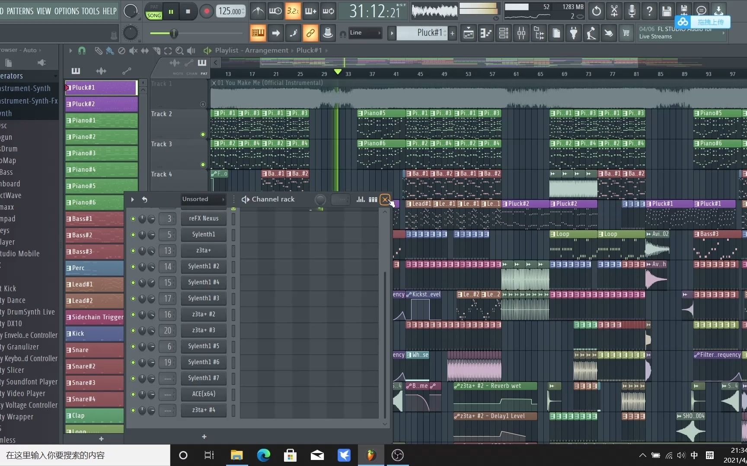
Task: Expand the pattern selector arrow beside Pluck#1
Action: [x=392, y=33]
